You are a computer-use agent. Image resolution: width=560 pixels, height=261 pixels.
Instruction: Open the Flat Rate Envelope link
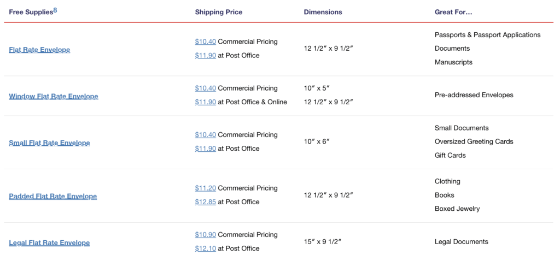(x=39, y=50)
